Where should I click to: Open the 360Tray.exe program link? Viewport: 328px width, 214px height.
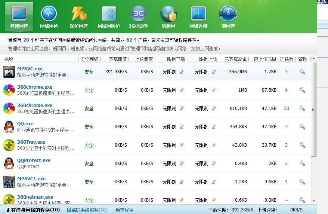pos(31,142)
